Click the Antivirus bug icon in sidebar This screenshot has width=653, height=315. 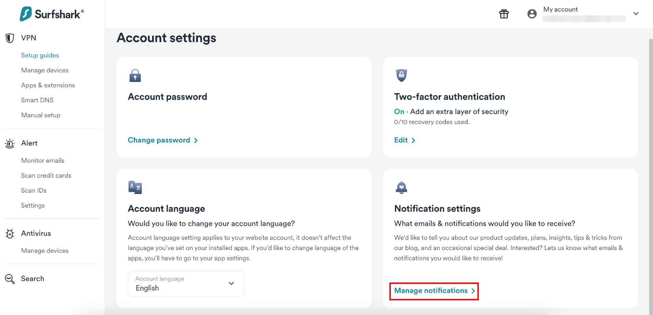click(x=10, y=233)
